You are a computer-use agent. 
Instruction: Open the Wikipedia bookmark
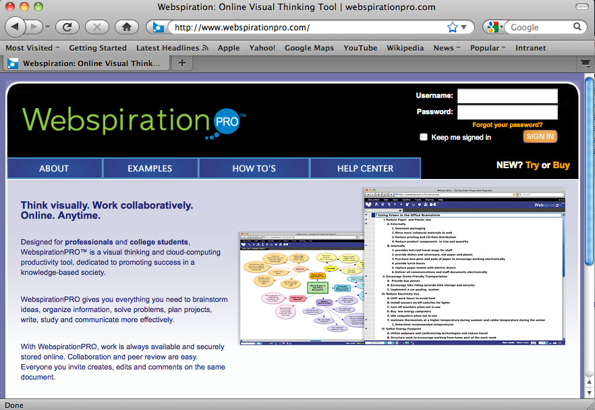coord(405,48)
